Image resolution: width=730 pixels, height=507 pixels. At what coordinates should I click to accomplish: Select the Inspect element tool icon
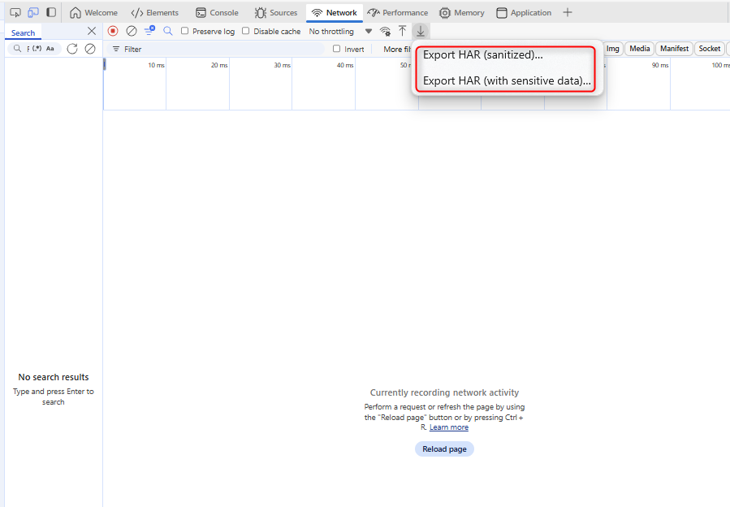pyautogui.click(x=15, y=12)
